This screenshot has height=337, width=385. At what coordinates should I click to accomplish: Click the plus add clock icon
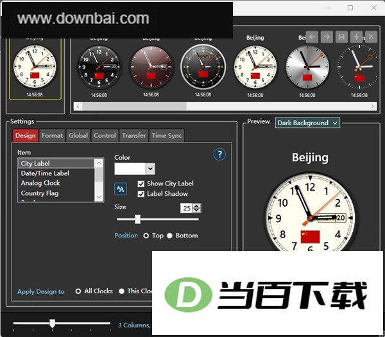coord(356,37)
